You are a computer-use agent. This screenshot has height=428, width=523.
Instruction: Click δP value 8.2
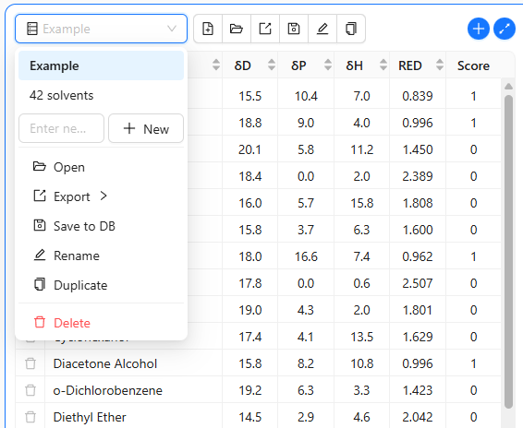(x=306, y=363)
